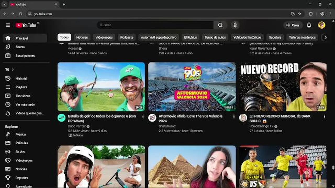Open El nuevo record mundial title
335x188 pixels.
click(280, 119)
